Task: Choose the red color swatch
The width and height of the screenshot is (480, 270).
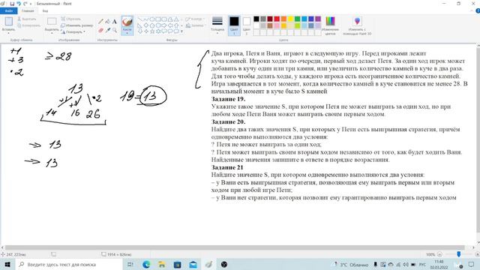Action: 277,19
